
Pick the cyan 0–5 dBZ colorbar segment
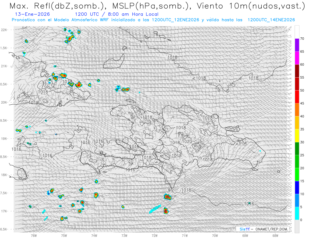[297, 213]
